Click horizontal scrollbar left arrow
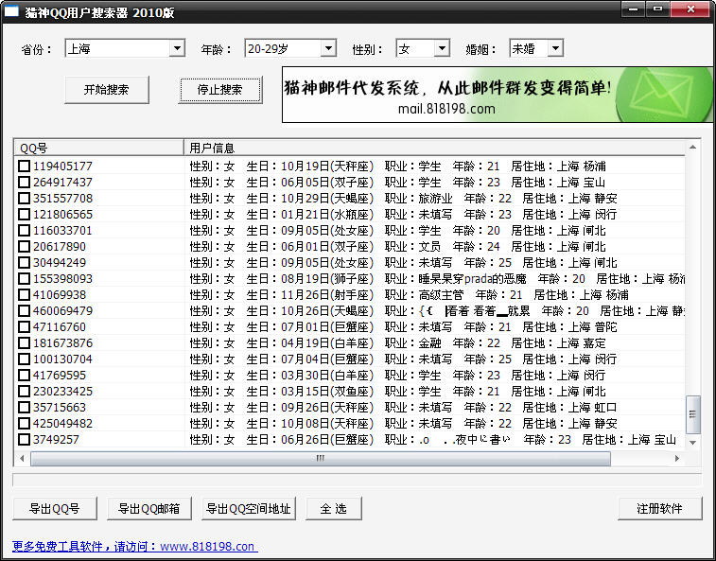Screen dimensions: 716x561 [22, 458]
